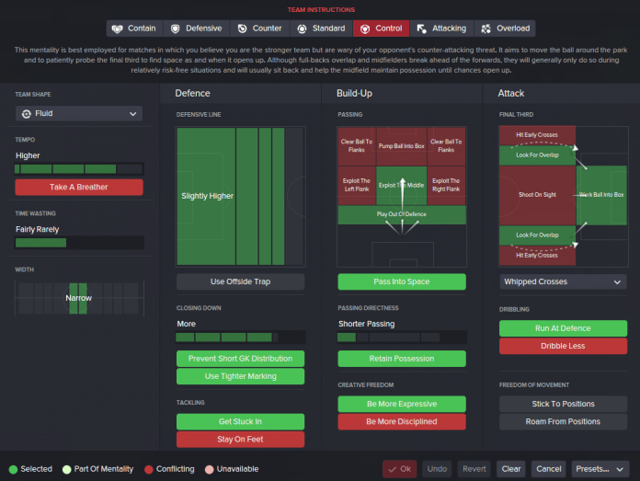
Task: Open the Whipped Crosses dropdown
Action: (563, 281)
